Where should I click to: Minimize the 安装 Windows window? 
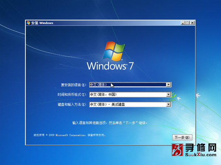click(183, 23)
